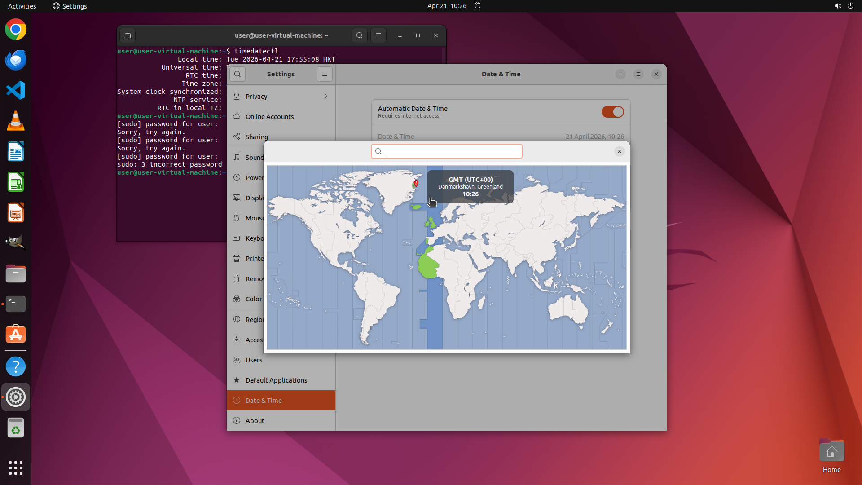Expand the Privacy submenu chevron
The width and height of the screenshot is (862, 485).
(325, 96)
